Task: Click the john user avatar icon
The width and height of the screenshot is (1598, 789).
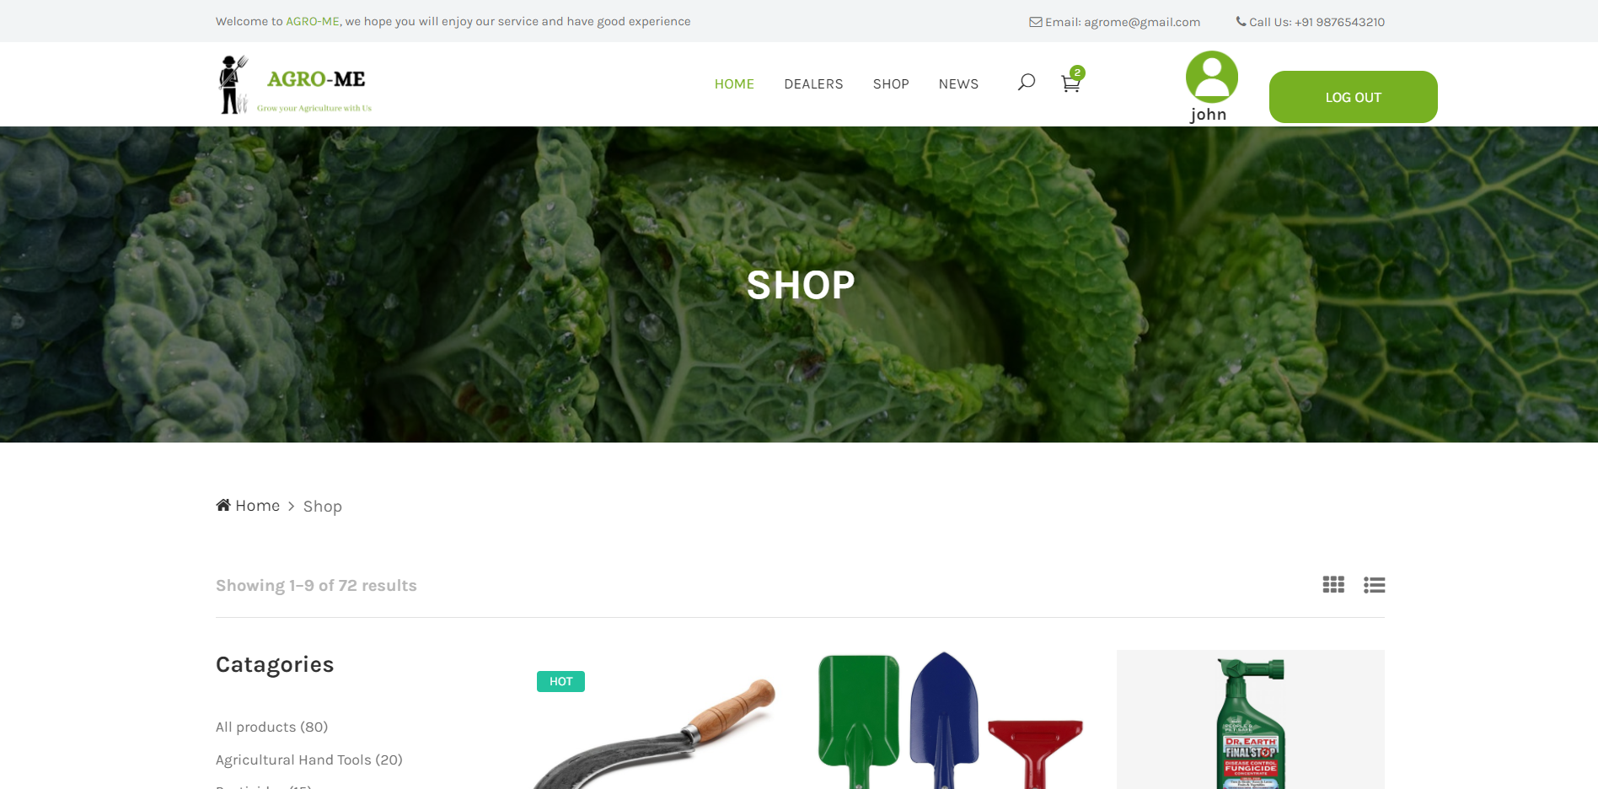Action: [1212, 77]
